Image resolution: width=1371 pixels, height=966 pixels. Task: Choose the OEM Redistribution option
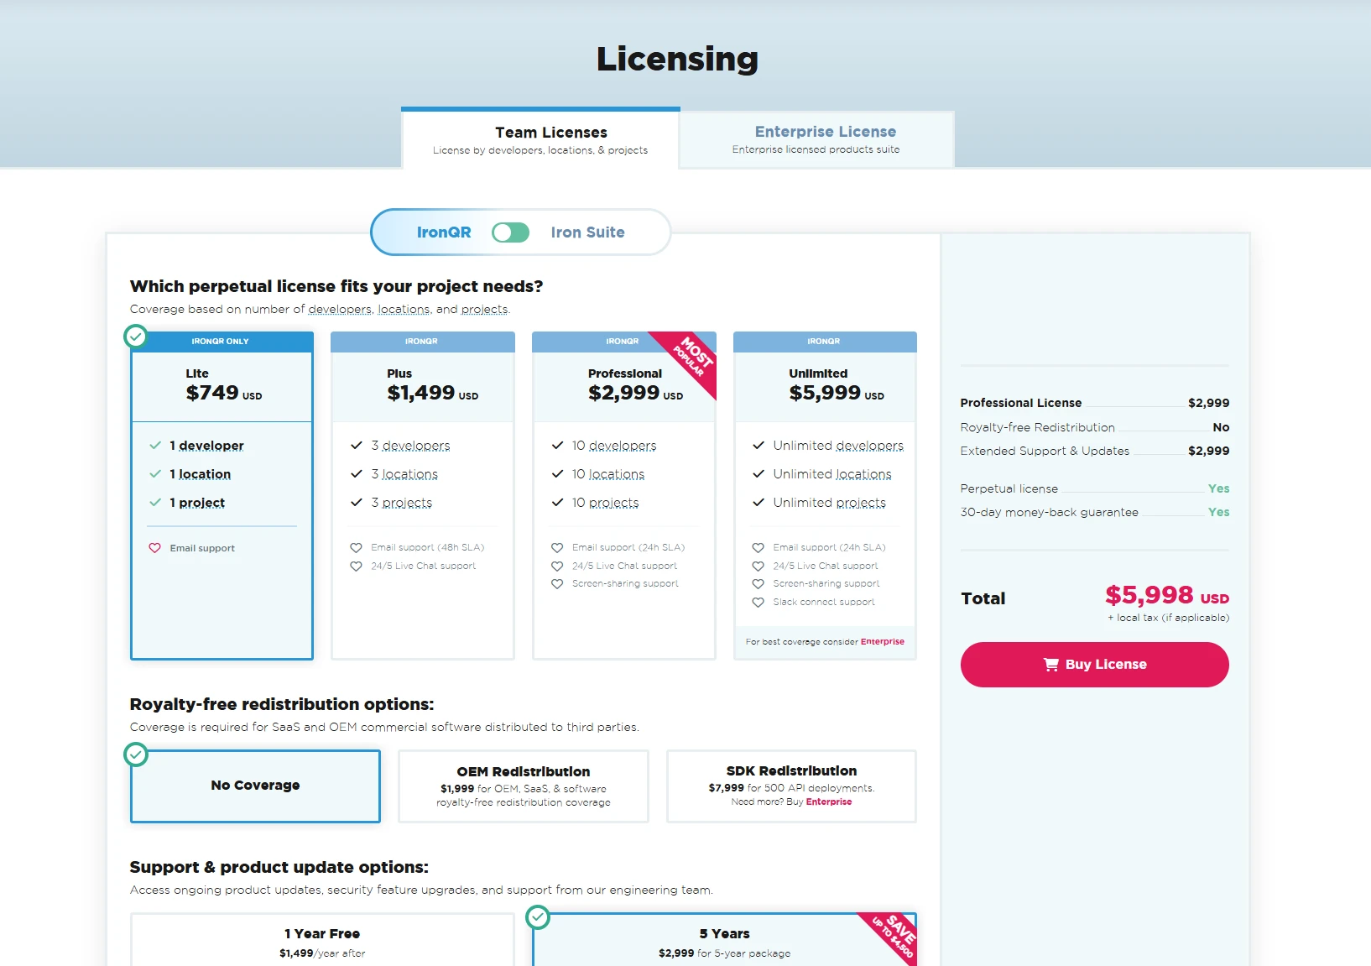523,786
